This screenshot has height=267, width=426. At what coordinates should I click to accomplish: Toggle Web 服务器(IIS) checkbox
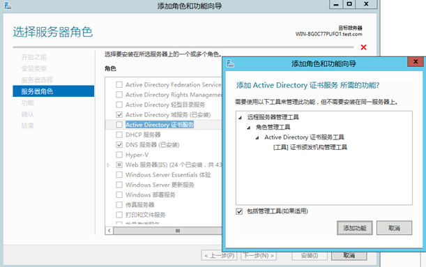click(119, 165)
